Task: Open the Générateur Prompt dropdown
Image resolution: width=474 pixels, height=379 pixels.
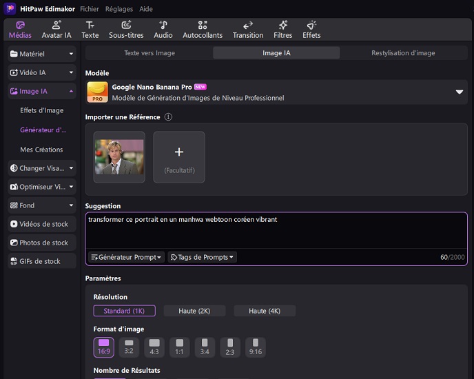Action: tap(126, 257)
